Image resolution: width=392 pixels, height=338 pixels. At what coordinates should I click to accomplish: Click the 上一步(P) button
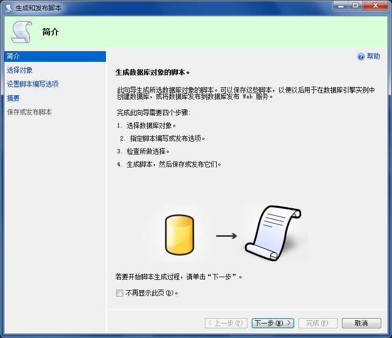click(x=226, y=323)
